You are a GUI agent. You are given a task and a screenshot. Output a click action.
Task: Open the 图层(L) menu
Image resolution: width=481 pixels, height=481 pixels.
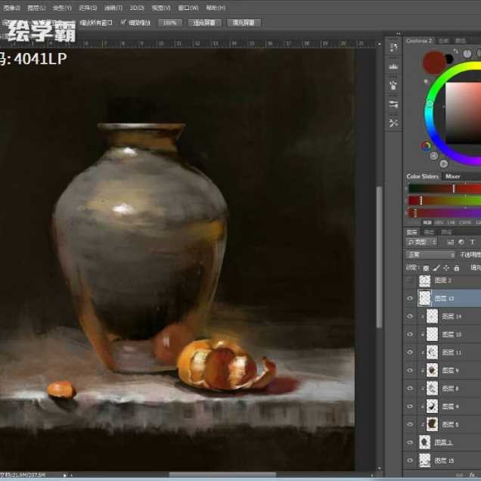pos(36,8)
